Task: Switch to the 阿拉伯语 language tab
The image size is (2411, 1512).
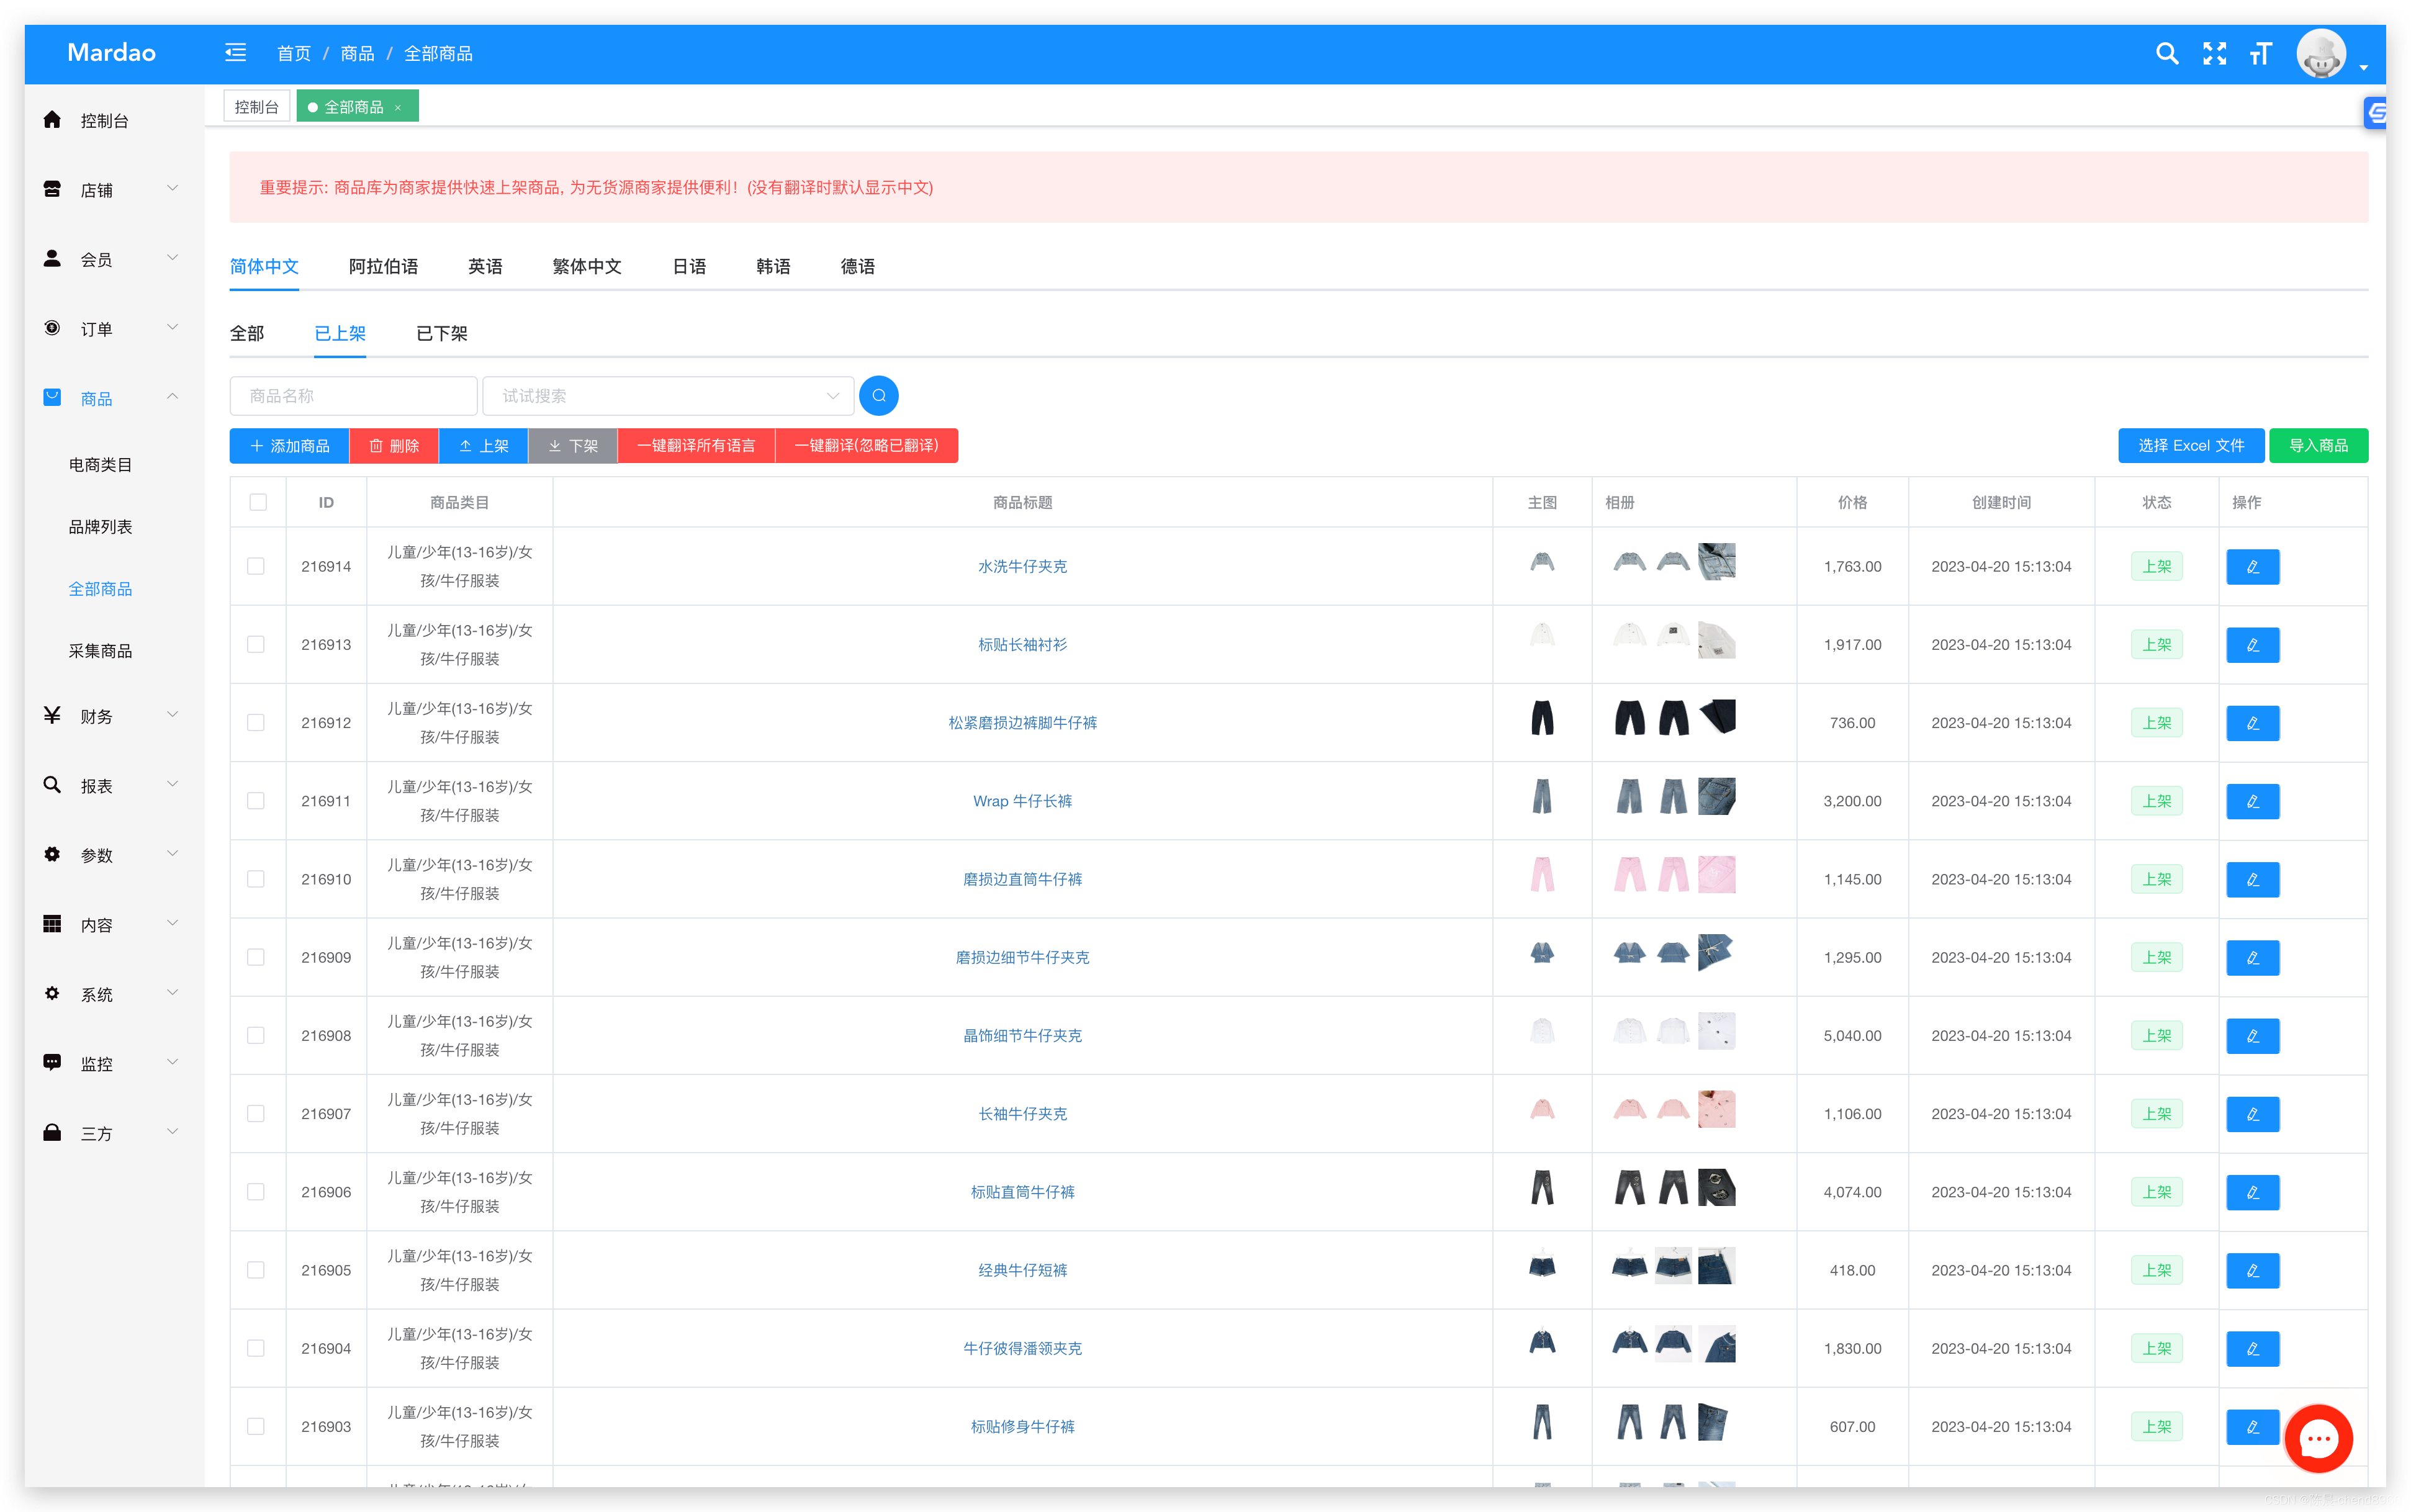Action: click(x=383, y=267)
